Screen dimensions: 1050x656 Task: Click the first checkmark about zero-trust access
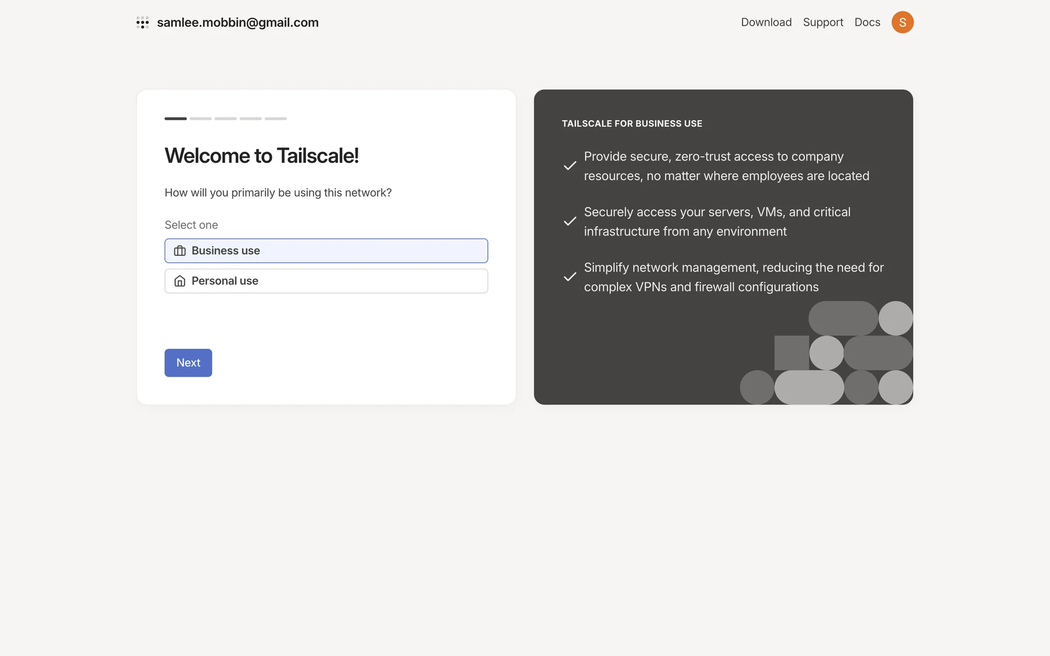(570, 166)
